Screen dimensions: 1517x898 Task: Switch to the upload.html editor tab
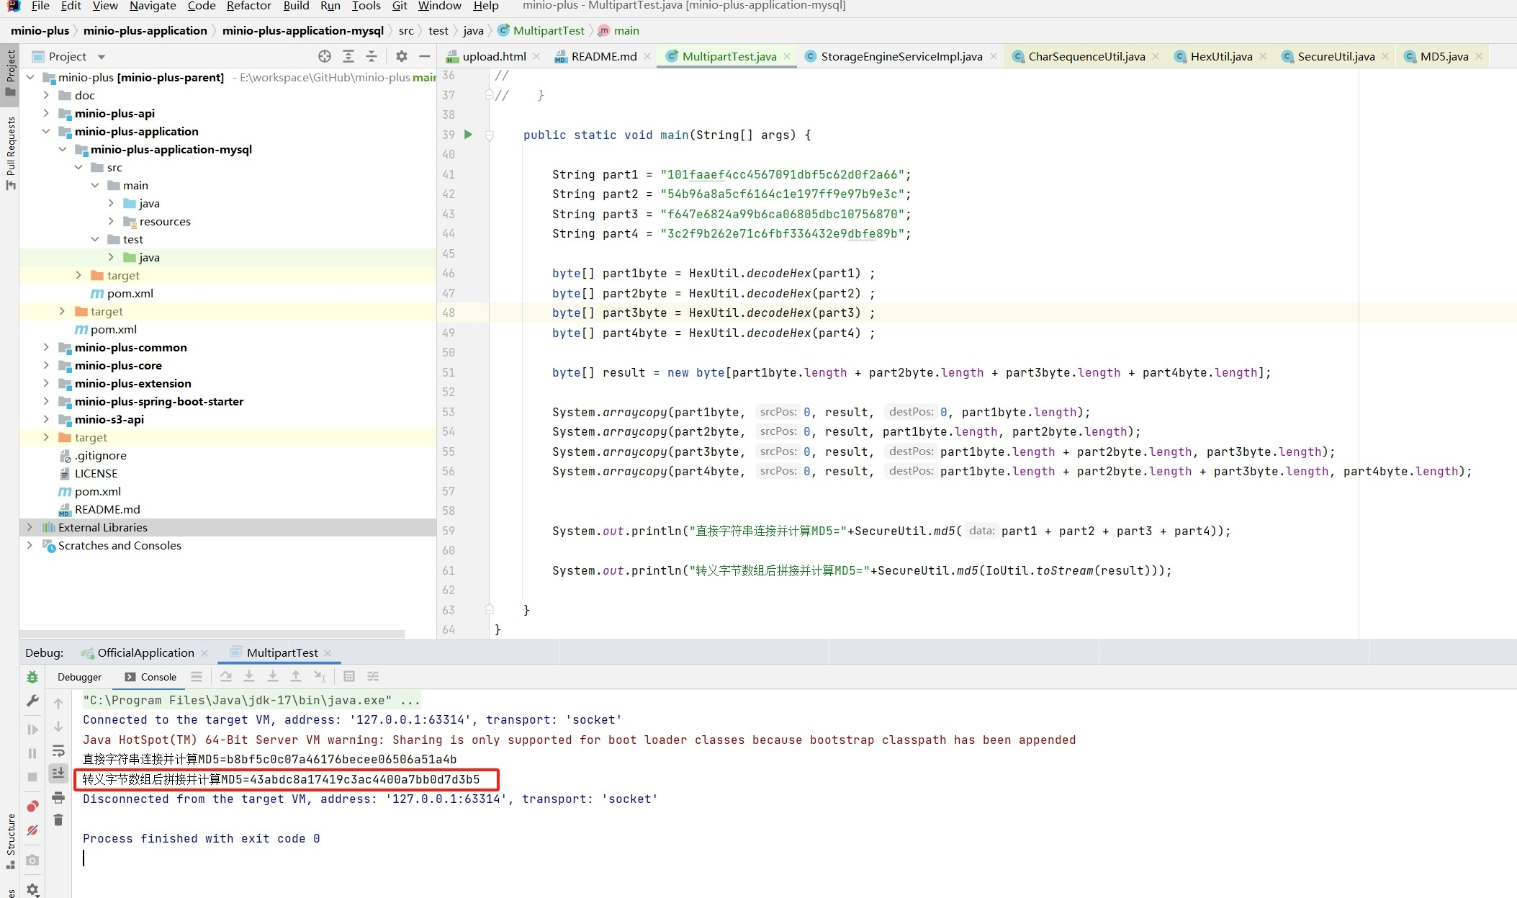tap(494, 56)
